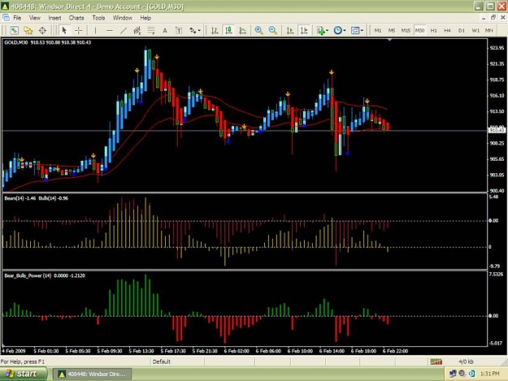Click the Bear_Bulls_Power (14) indicator label
The height and width of the screenshot is (381, 508).
tap(28, 275)
